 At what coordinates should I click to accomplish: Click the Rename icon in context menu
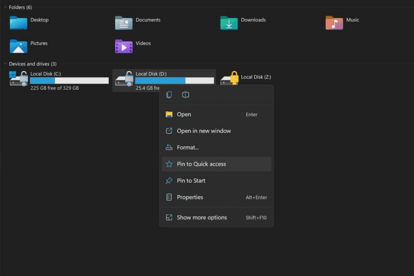click(x=186, y=95)
